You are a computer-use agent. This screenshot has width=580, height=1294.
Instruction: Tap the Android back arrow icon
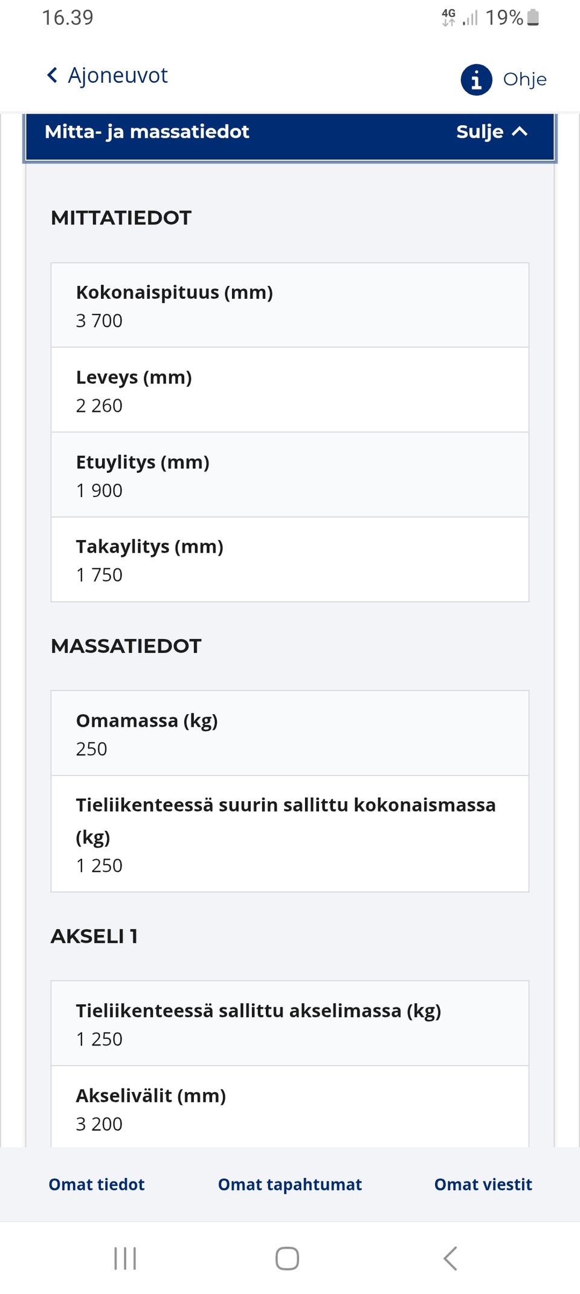tap(450, 1258)
